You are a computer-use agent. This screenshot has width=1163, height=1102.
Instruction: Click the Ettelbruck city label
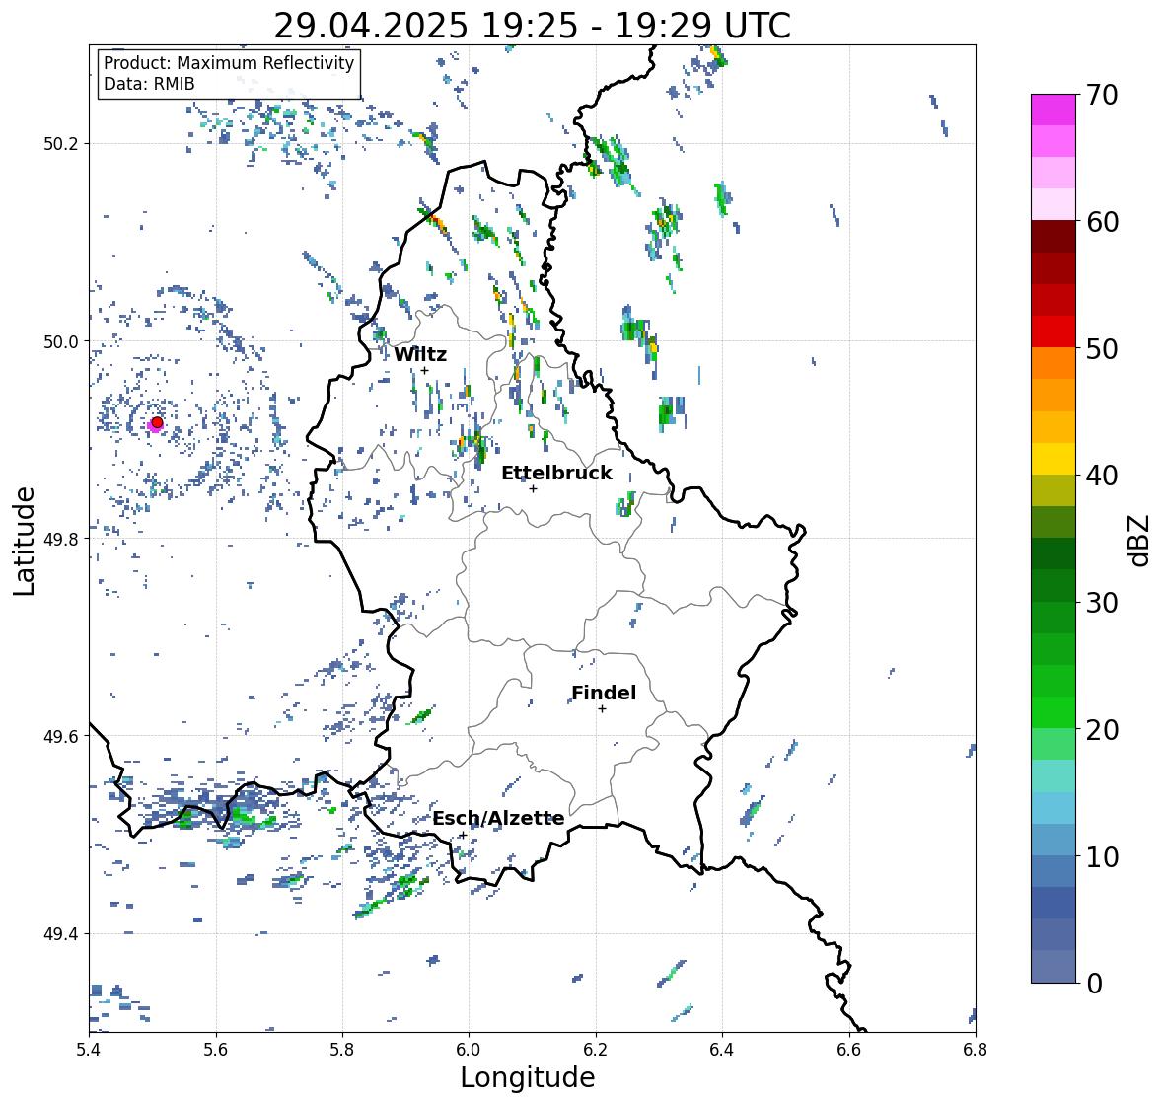(556, 474)
